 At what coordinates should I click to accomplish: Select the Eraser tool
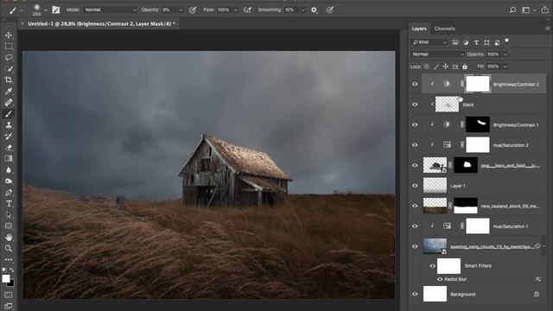[9, 148]
